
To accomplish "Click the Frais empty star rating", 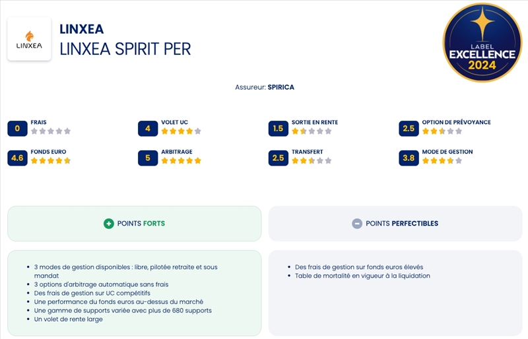I will [x=51, y=131].
